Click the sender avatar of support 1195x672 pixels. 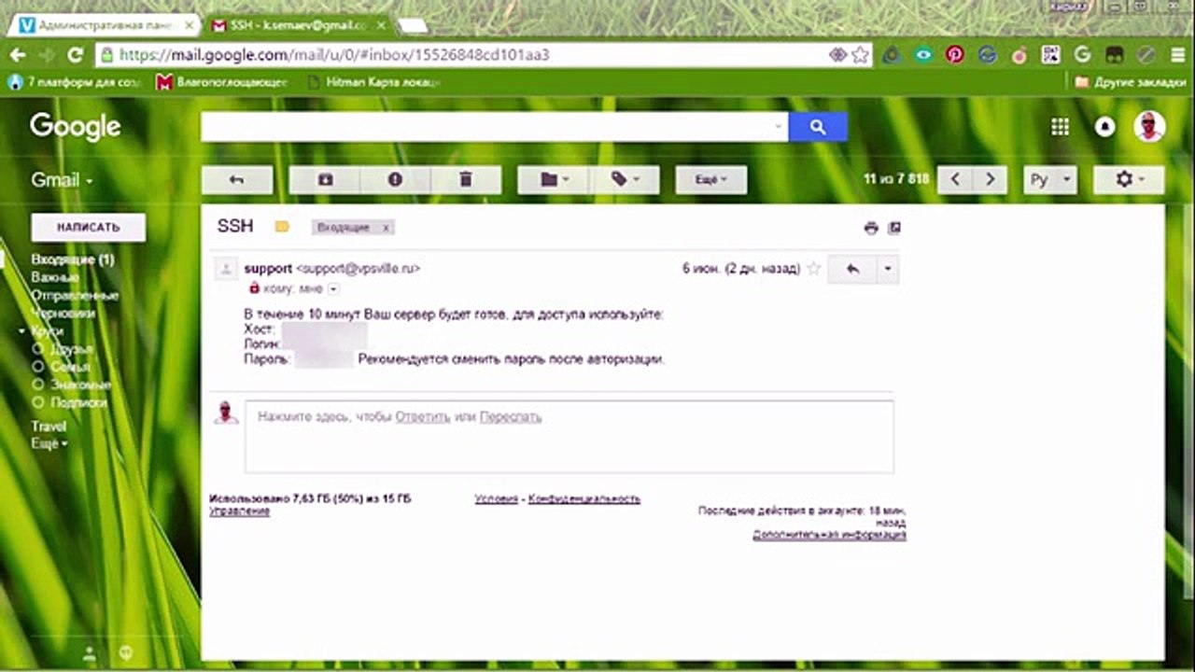226,270
